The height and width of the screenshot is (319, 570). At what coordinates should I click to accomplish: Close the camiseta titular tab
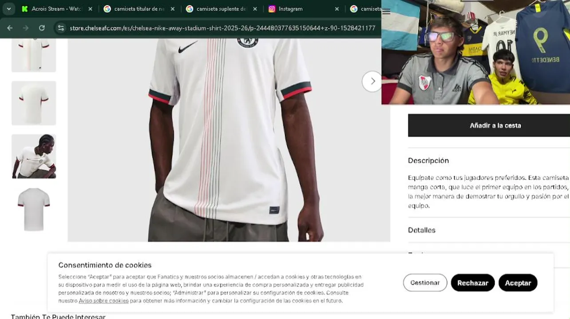[x=173, y=9]
